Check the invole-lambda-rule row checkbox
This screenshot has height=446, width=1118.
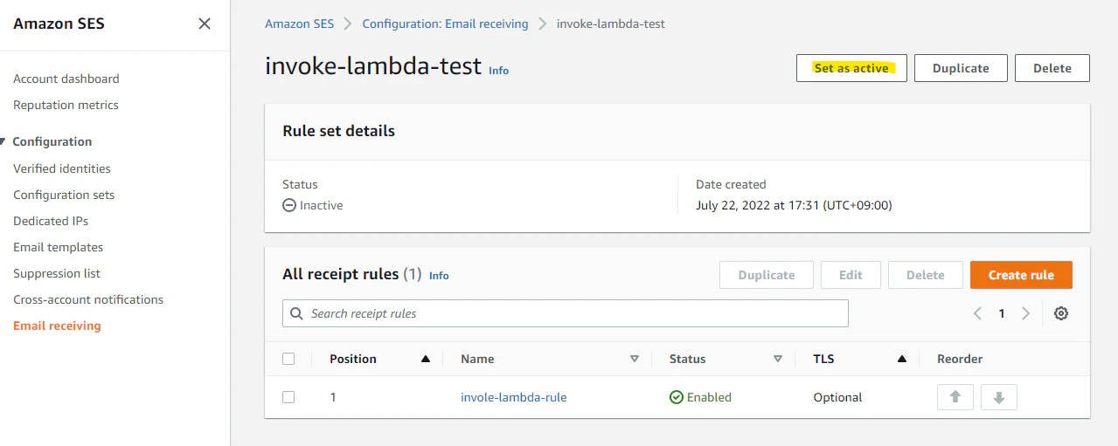point(288,397)
